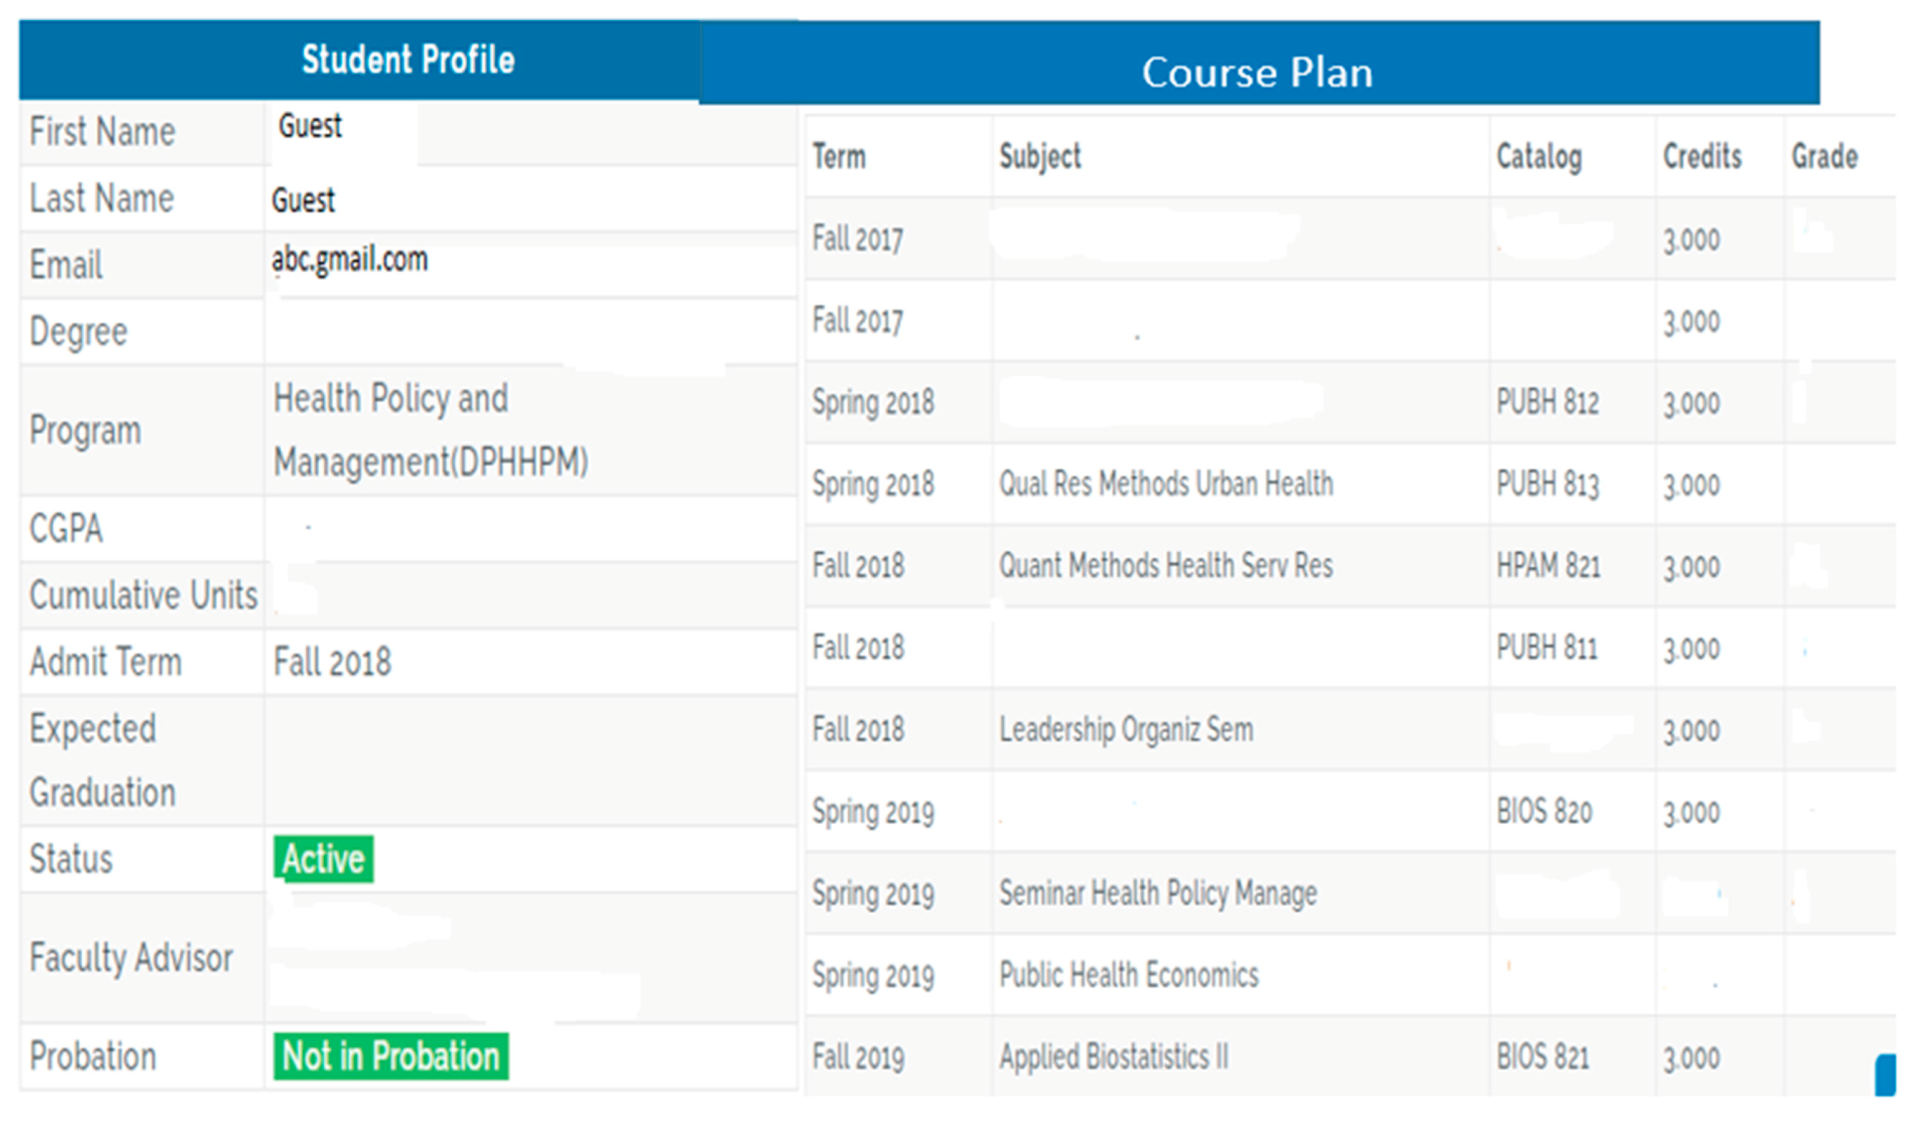1926x1124 pixels.
Task: Click the Course Plan header tab
Action: [x=1257, y=73]
